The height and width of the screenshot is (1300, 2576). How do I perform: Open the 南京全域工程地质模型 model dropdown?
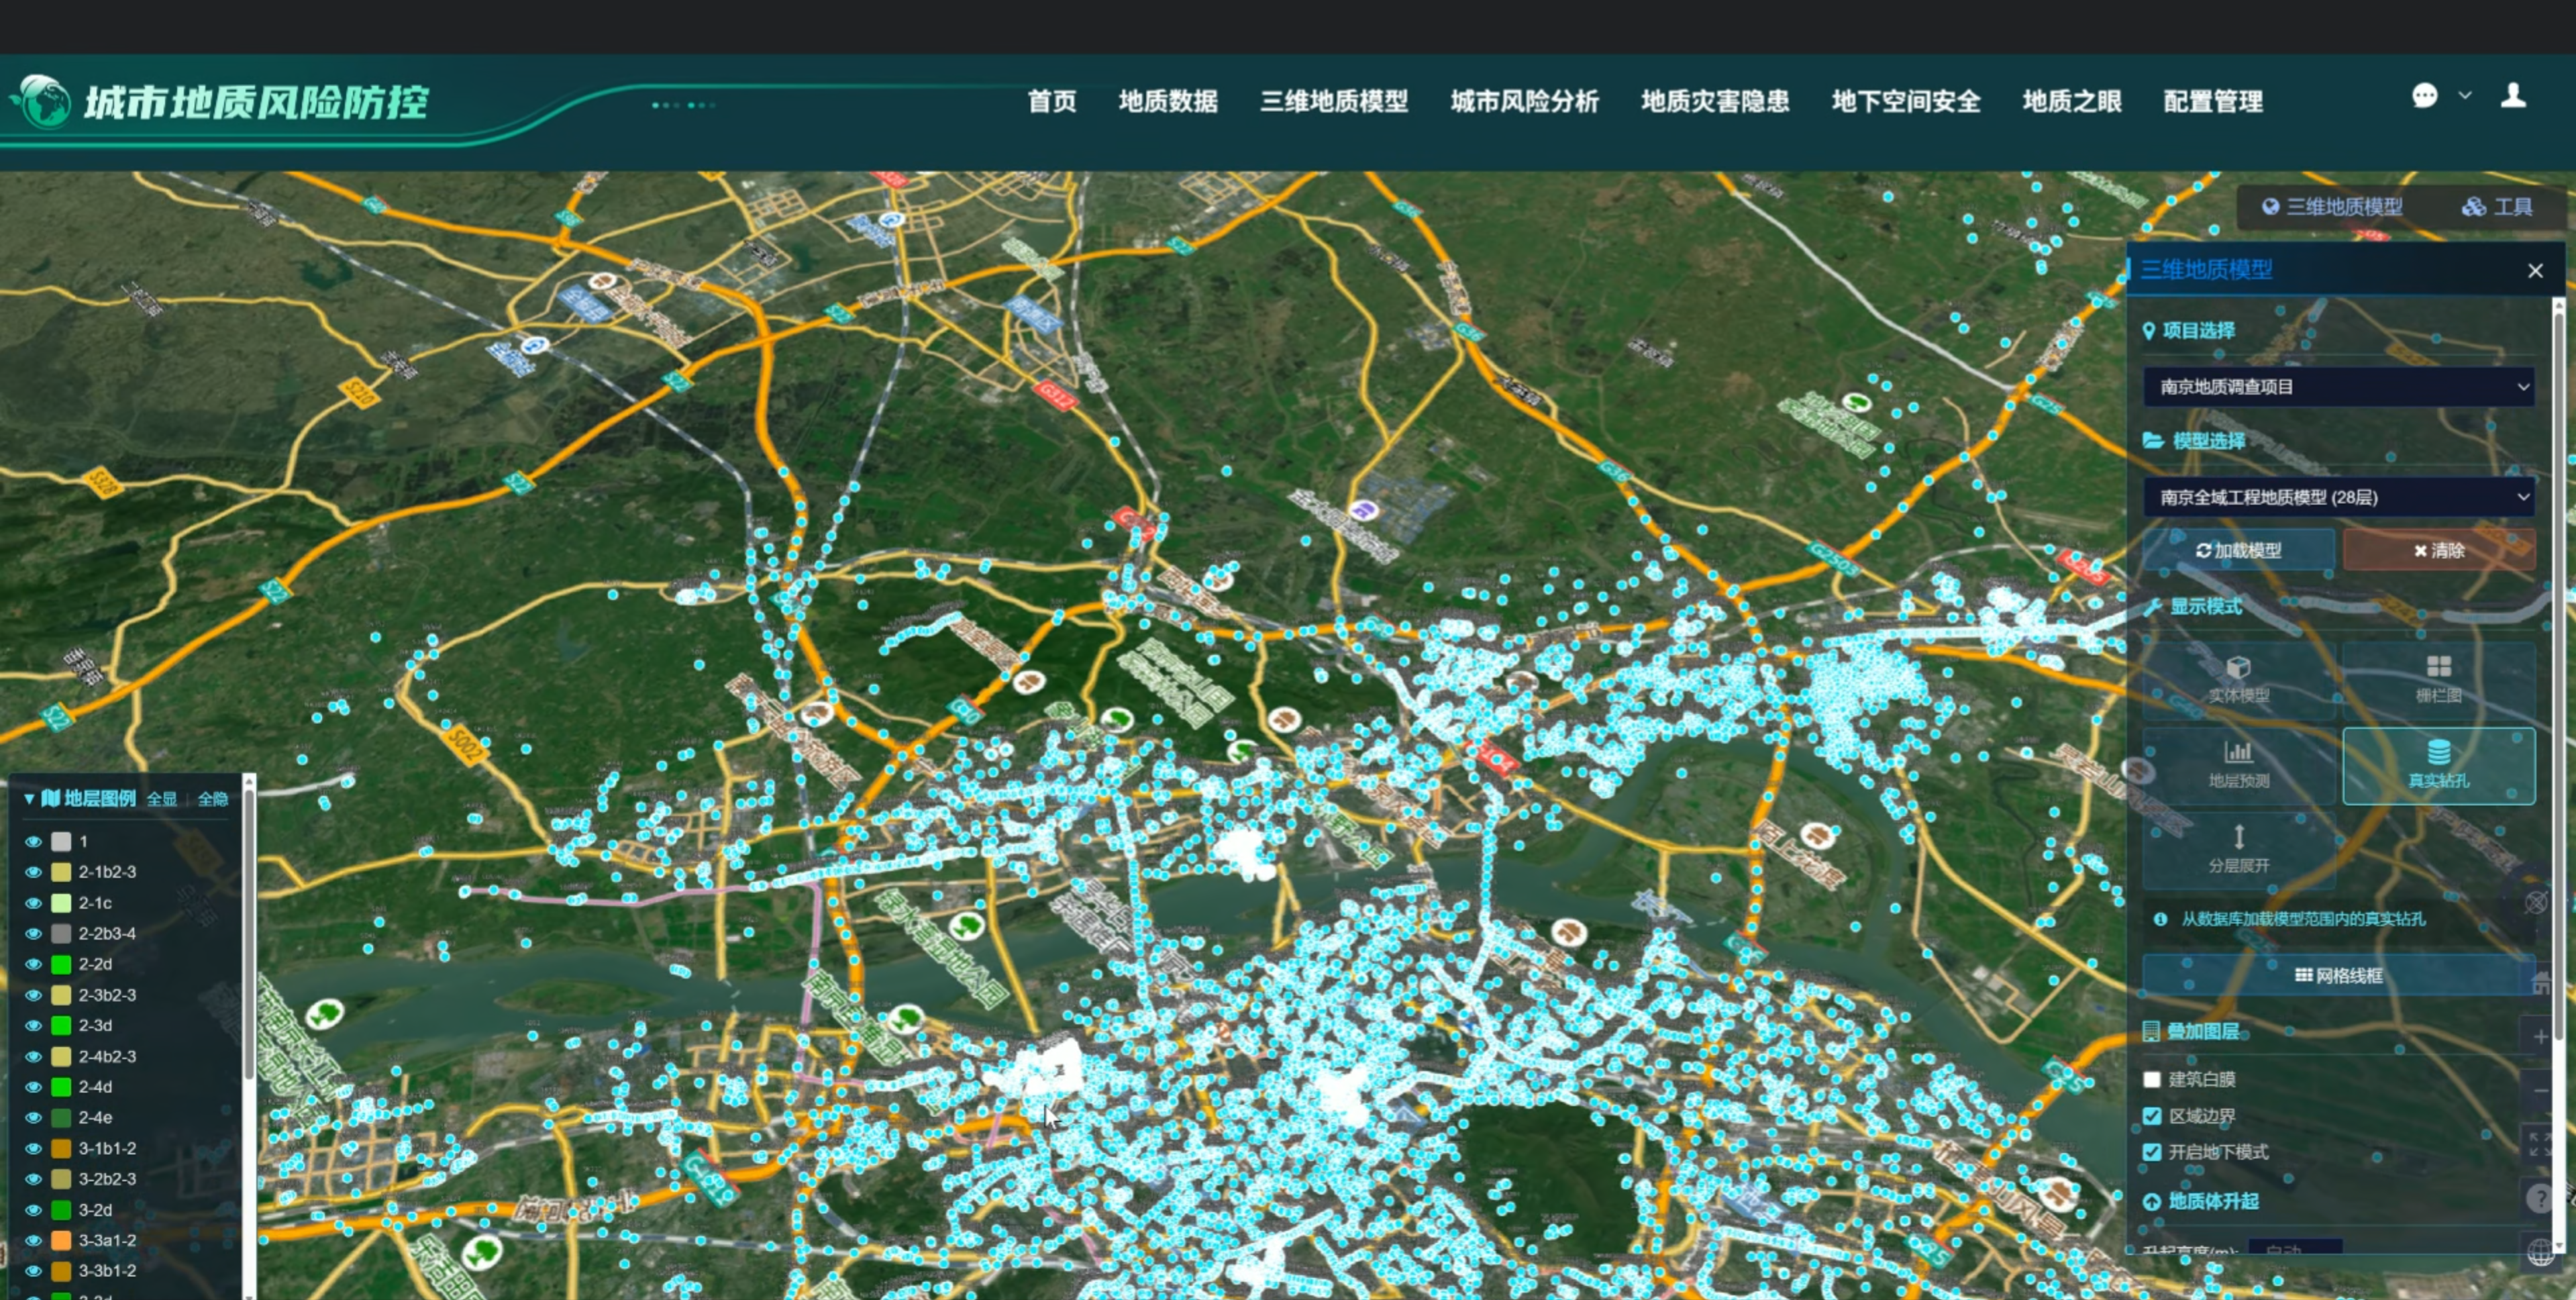coord(2338,497)
